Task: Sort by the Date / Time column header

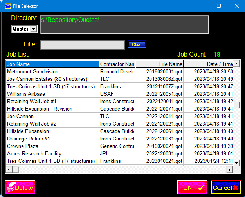Action: coord(208,64)
